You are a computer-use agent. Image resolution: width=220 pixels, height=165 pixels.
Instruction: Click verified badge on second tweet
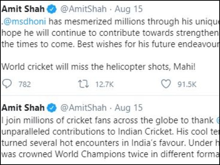[52, 108]
